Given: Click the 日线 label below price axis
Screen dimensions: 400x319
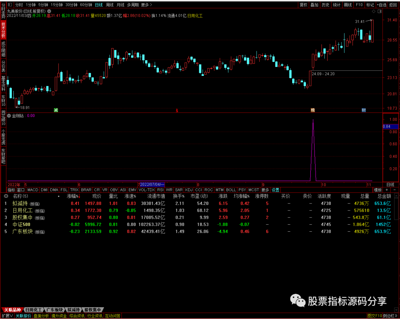Looking at the screenshot, I should pyautogui.click(x=390, y=185).
